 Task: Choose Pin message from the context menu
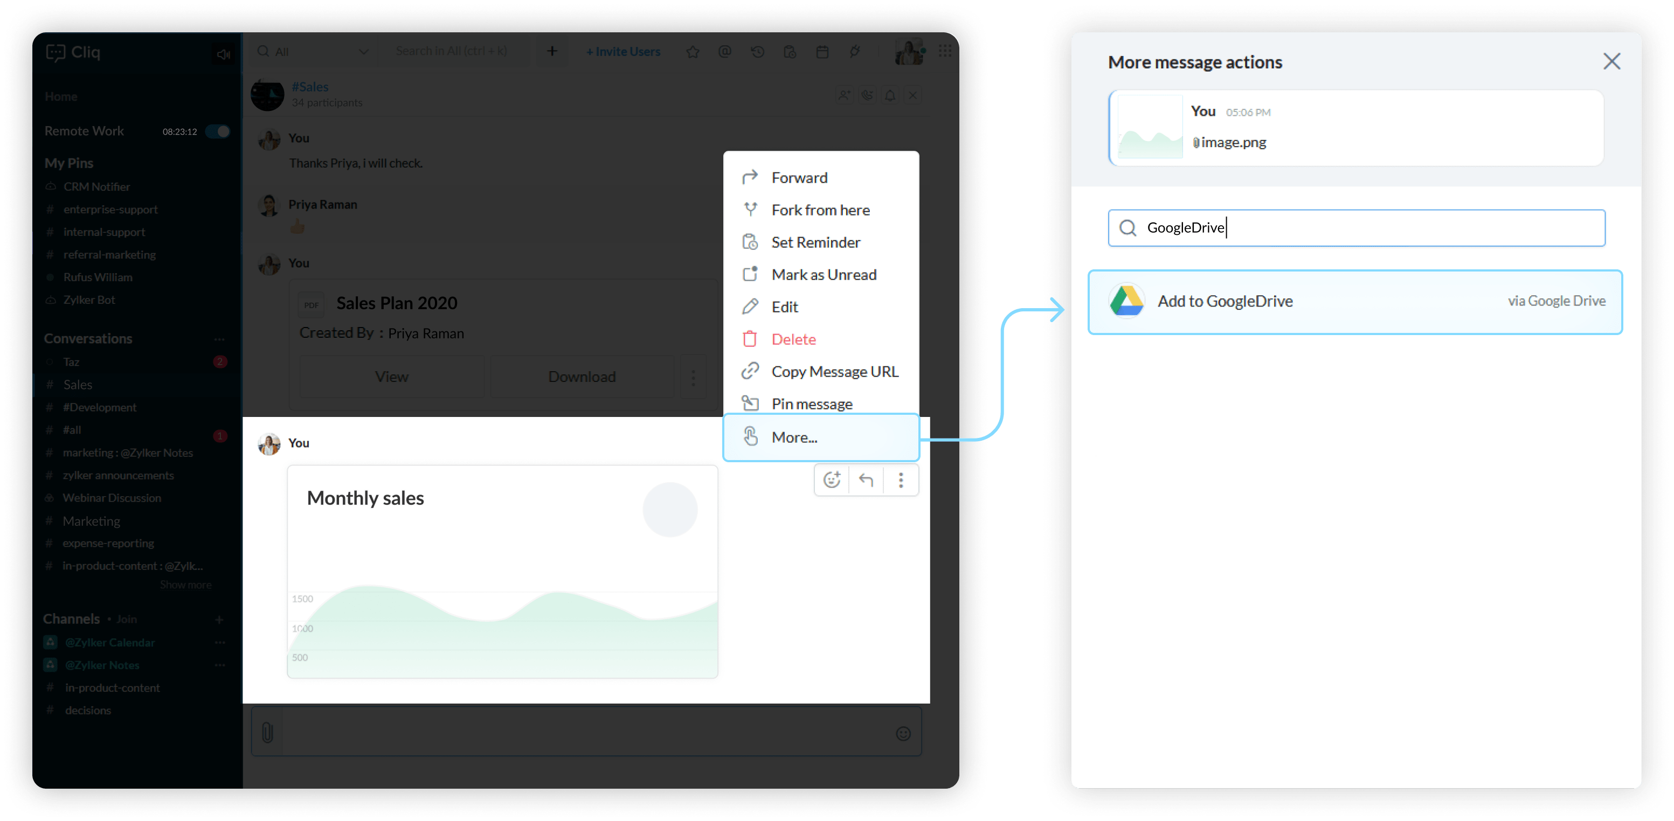coord(812,404)
